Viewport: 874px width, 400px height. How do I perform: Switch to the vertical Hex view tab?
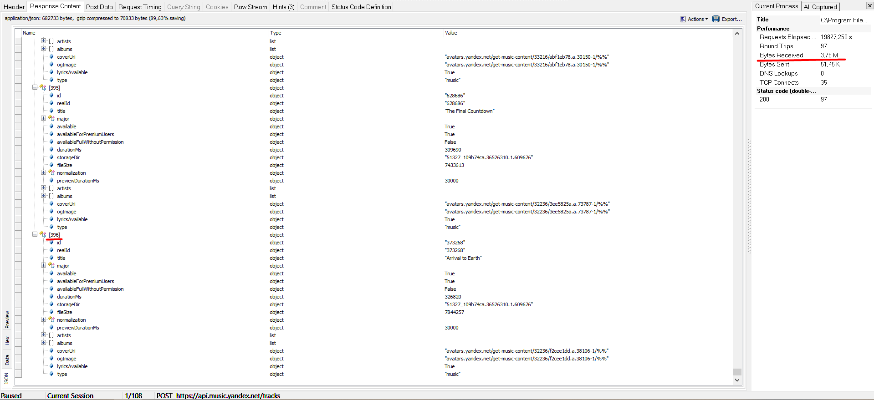(7, 341)
